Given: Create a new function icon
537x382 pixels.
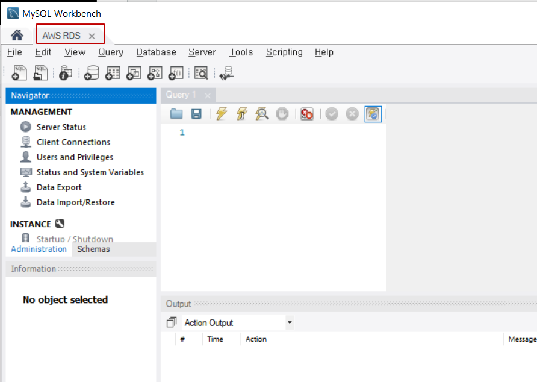Looking at the screenshot, I should pos(176,73).
